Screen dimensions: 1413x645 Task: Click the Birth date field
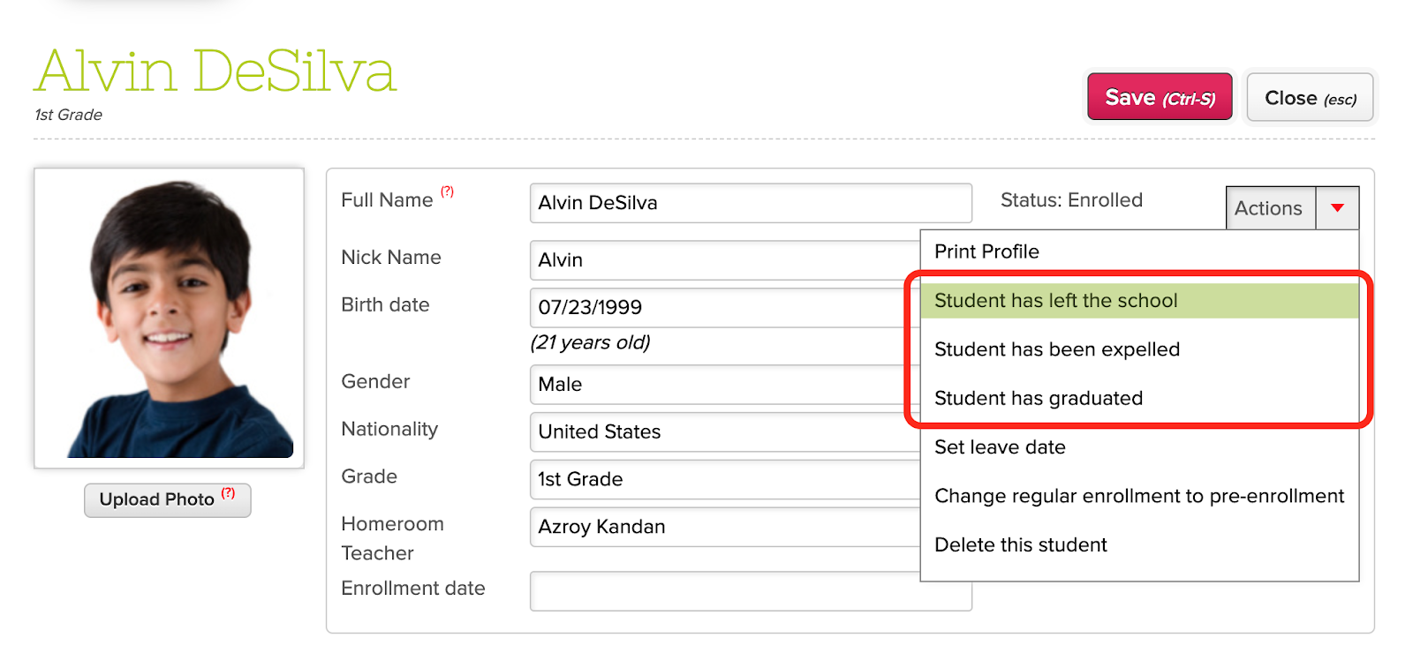tap(724, 308)
